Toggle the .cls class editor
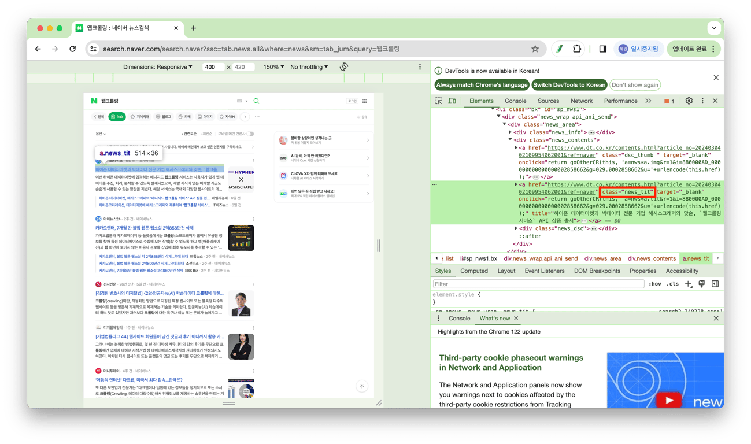The width and height of the screenshot is (751, 444). pyautogui.click(x=672, y=284)
